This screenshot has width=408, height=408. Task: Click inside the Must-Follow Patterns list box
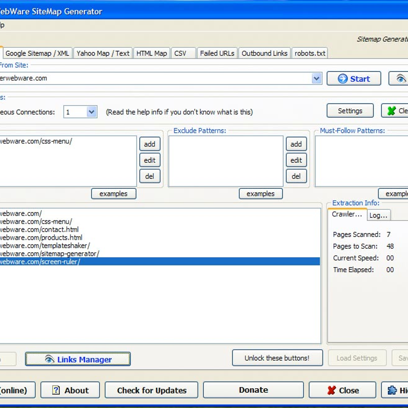click(x=362, y=161)
